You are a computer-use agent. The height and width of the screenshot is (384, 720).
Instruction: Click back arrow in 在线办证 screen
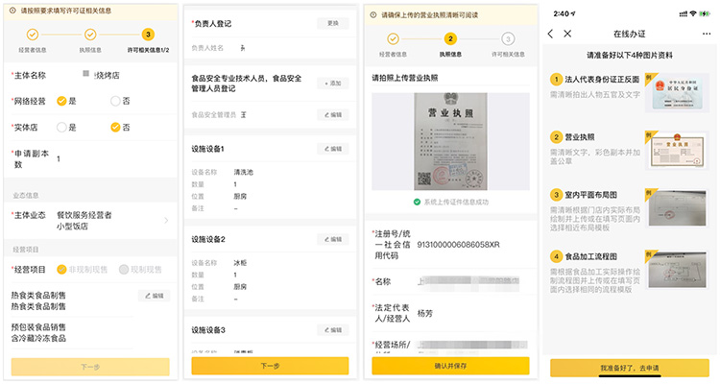click(551, 34)
